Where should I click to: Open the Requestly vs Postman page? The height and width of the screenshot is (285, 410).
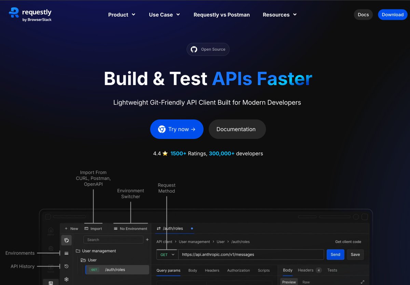pyautogui.click(x=221, y=15)
